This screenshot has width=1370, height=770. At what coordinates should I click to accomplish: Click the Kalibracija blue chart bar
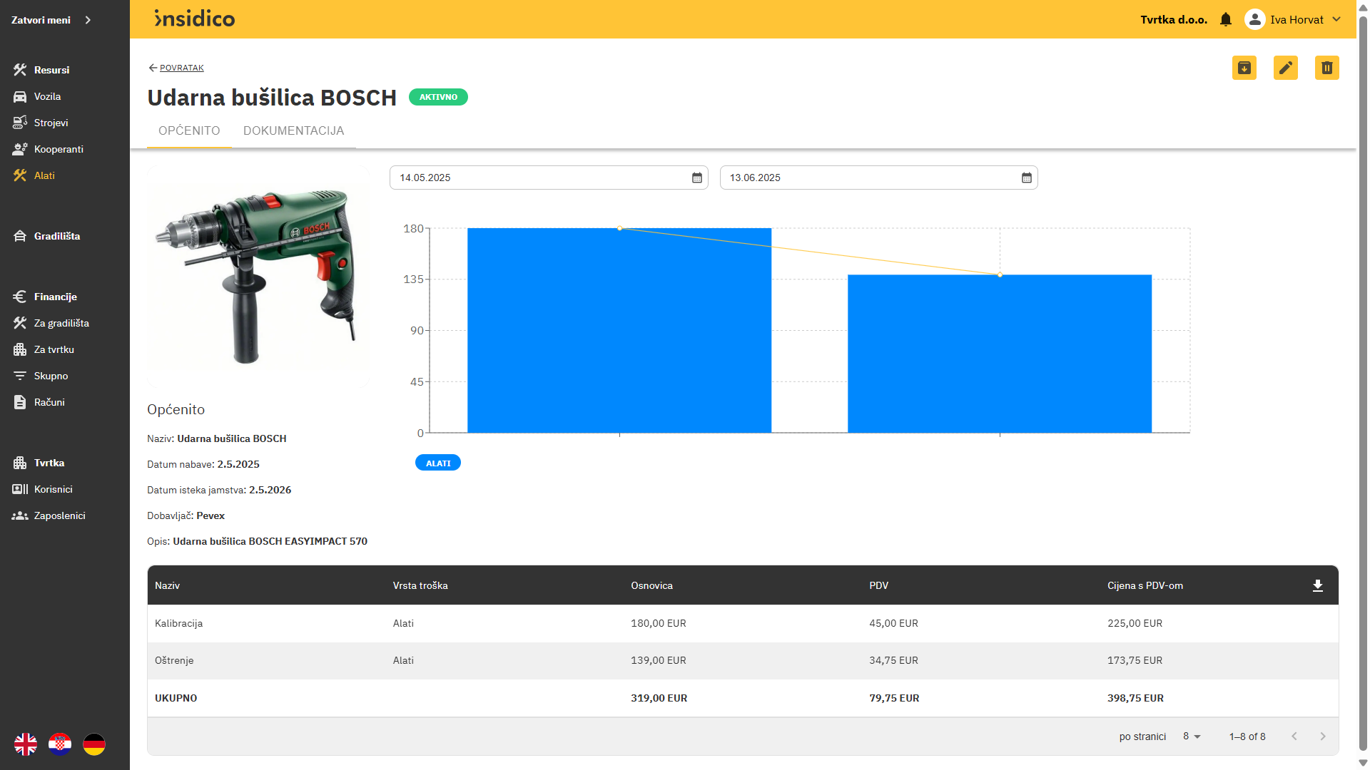[619, 330]
